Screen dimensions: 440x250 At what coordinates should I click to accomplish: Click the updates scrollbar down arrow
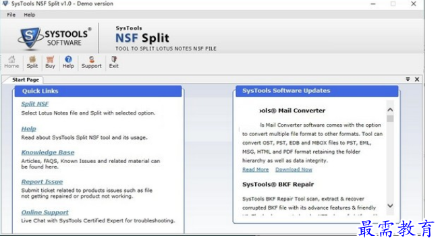(x=390, y=206)
